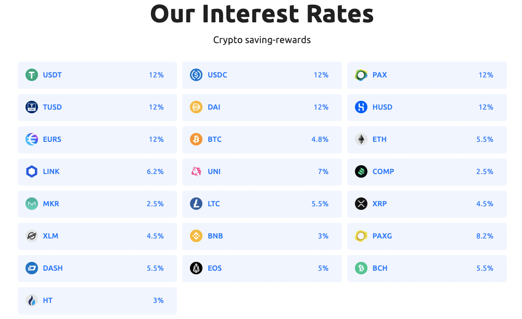
Task: Click the ETH Ethereum diamond icon
Action: pos(361,139)
